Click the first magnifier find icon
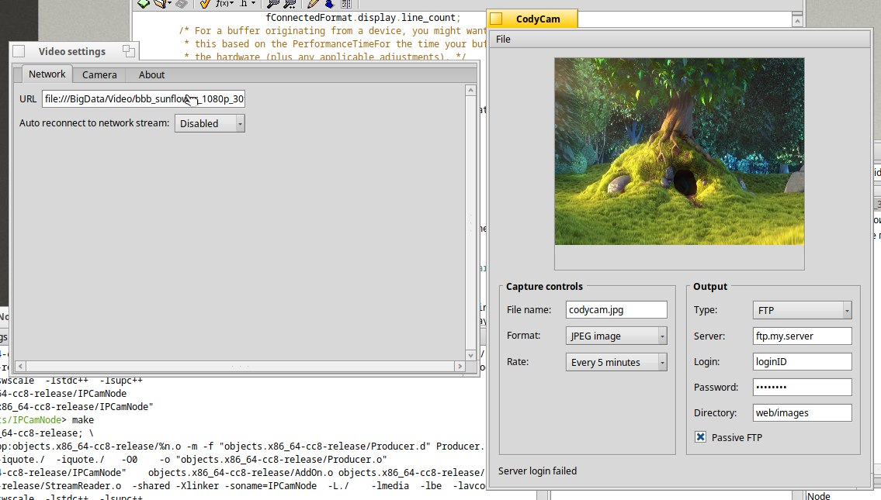 273,3
